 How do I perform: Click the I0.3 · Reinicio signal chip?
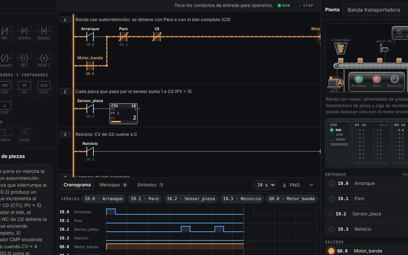(x=242, y=199)
